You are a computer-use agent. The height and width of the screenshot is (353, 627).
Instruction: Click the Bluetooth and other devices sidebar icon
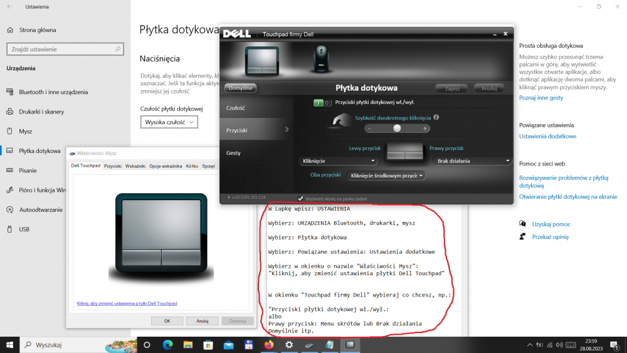[x=9, y=92]
